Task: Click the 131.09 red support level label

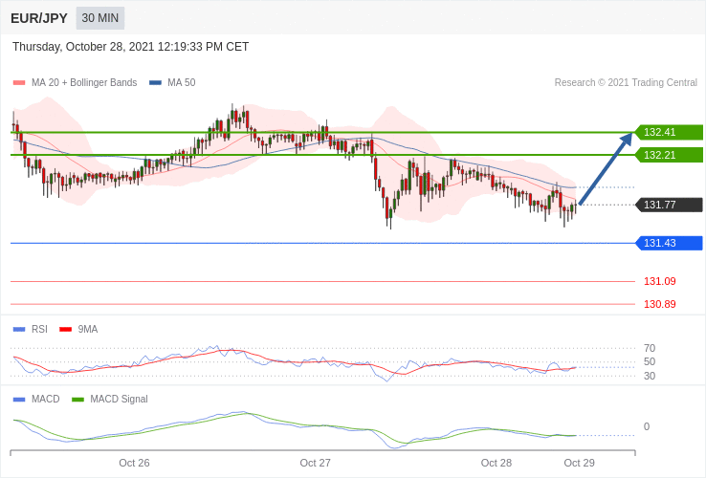Action: (660, 281)
